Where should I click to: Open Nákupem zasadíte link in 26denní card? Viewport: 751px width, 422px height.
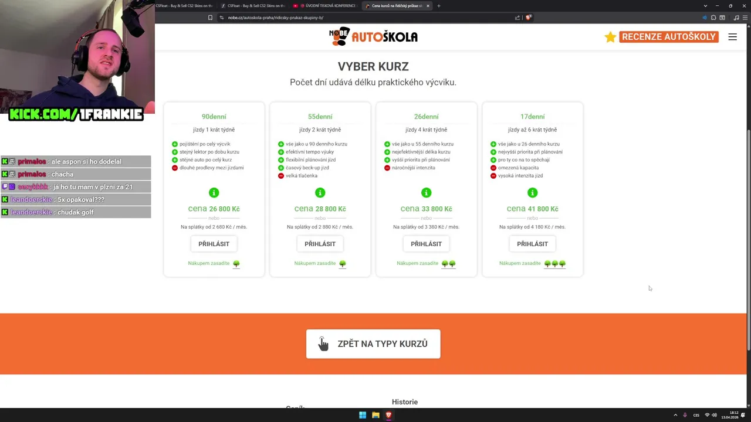click(418, 263)
